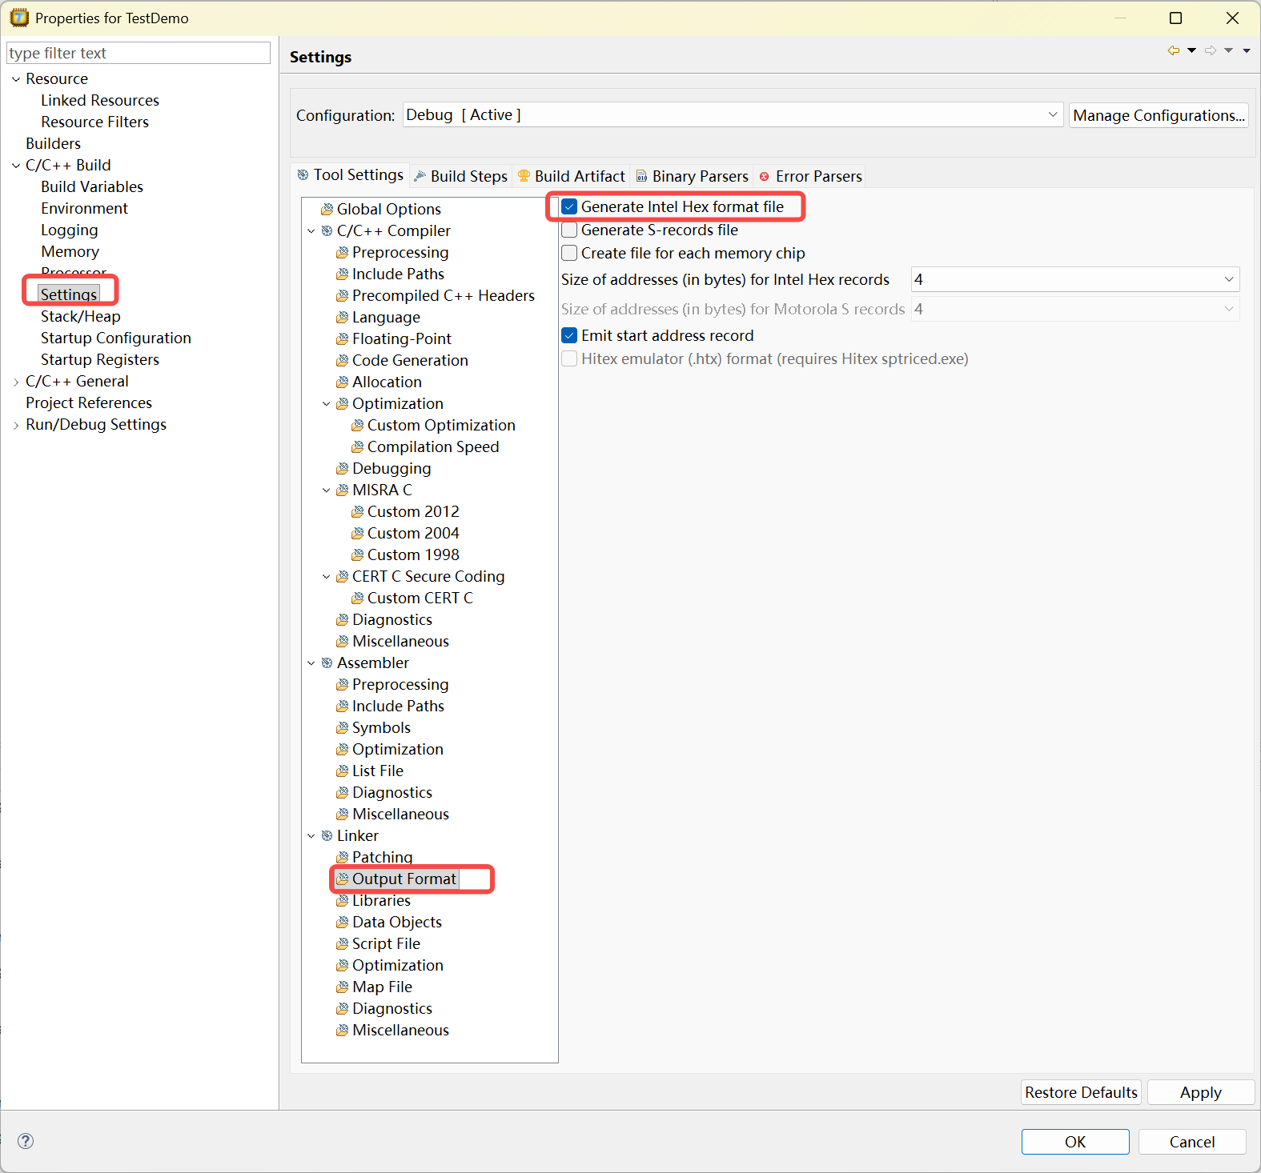Collapse the Assembler tool node
This screenshot has width=1261, height=1173.
click(x=311, y=663)
